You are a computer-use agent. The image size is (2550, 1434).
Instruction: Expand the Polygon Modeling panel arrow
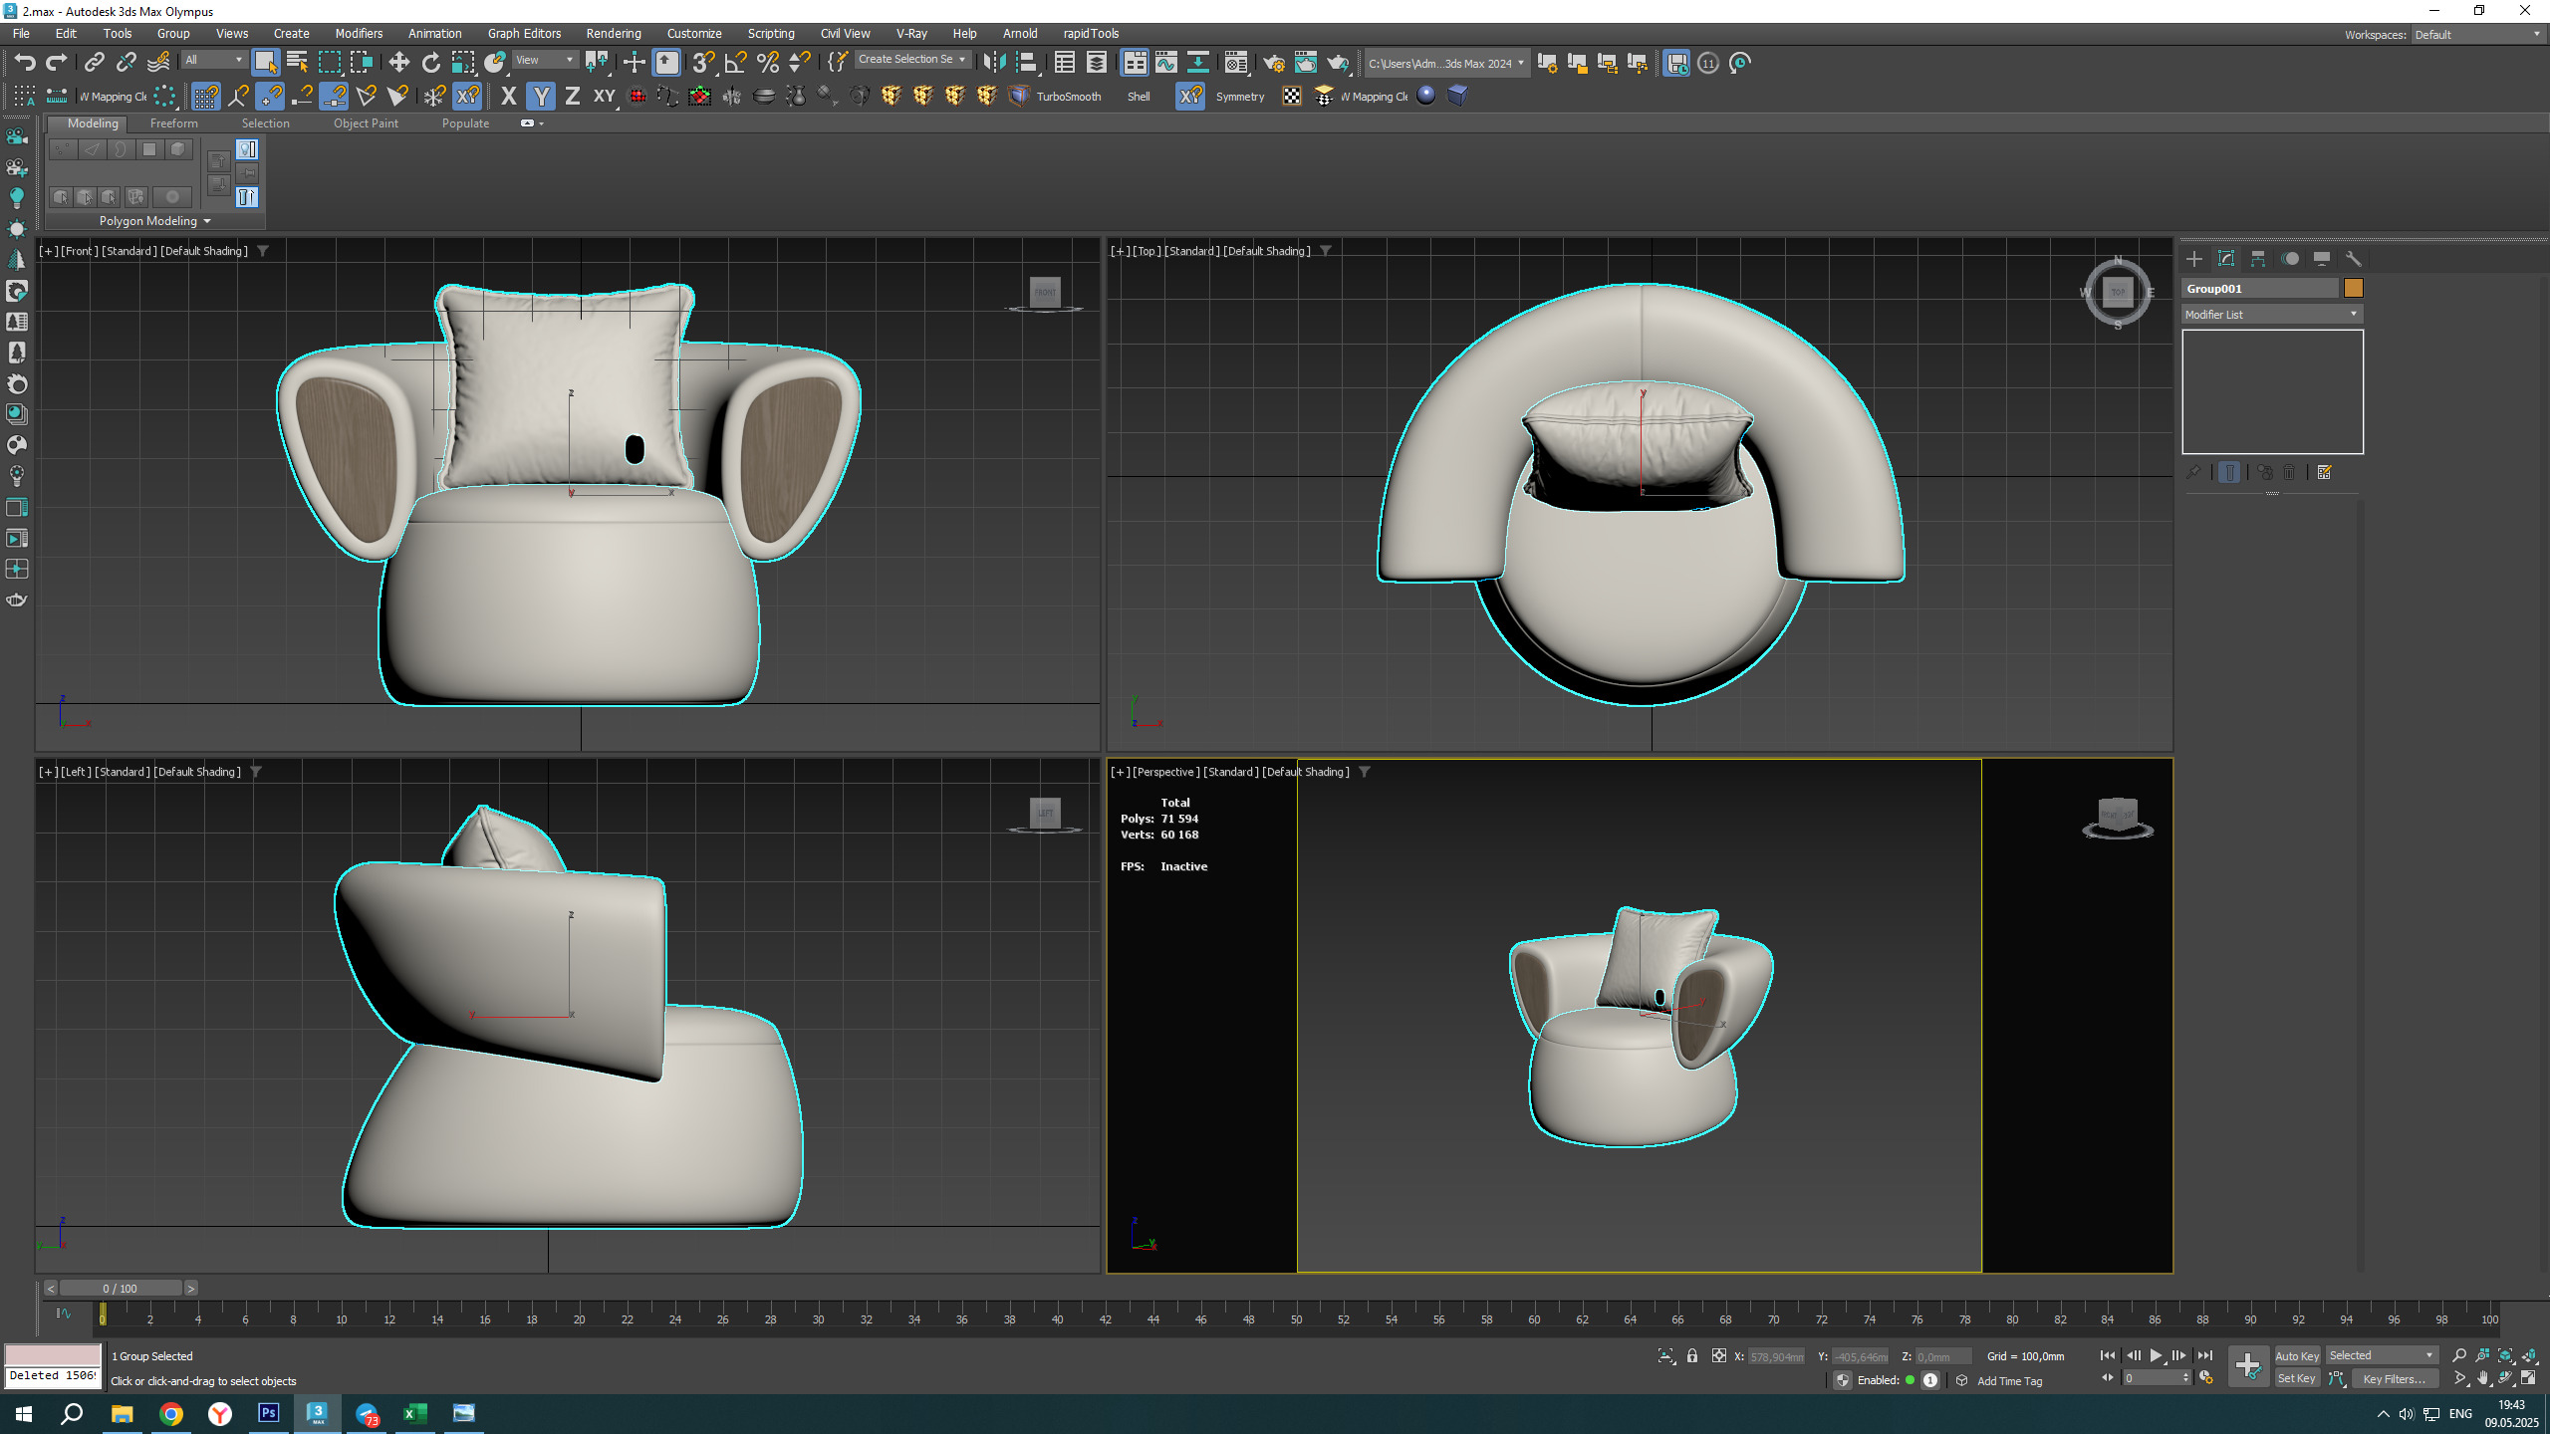point(207,221)
